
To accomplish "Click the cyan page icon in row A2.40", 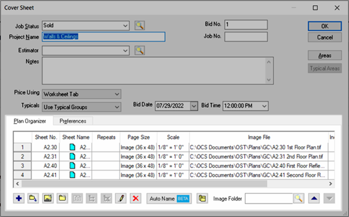I will tap(72, 166).
